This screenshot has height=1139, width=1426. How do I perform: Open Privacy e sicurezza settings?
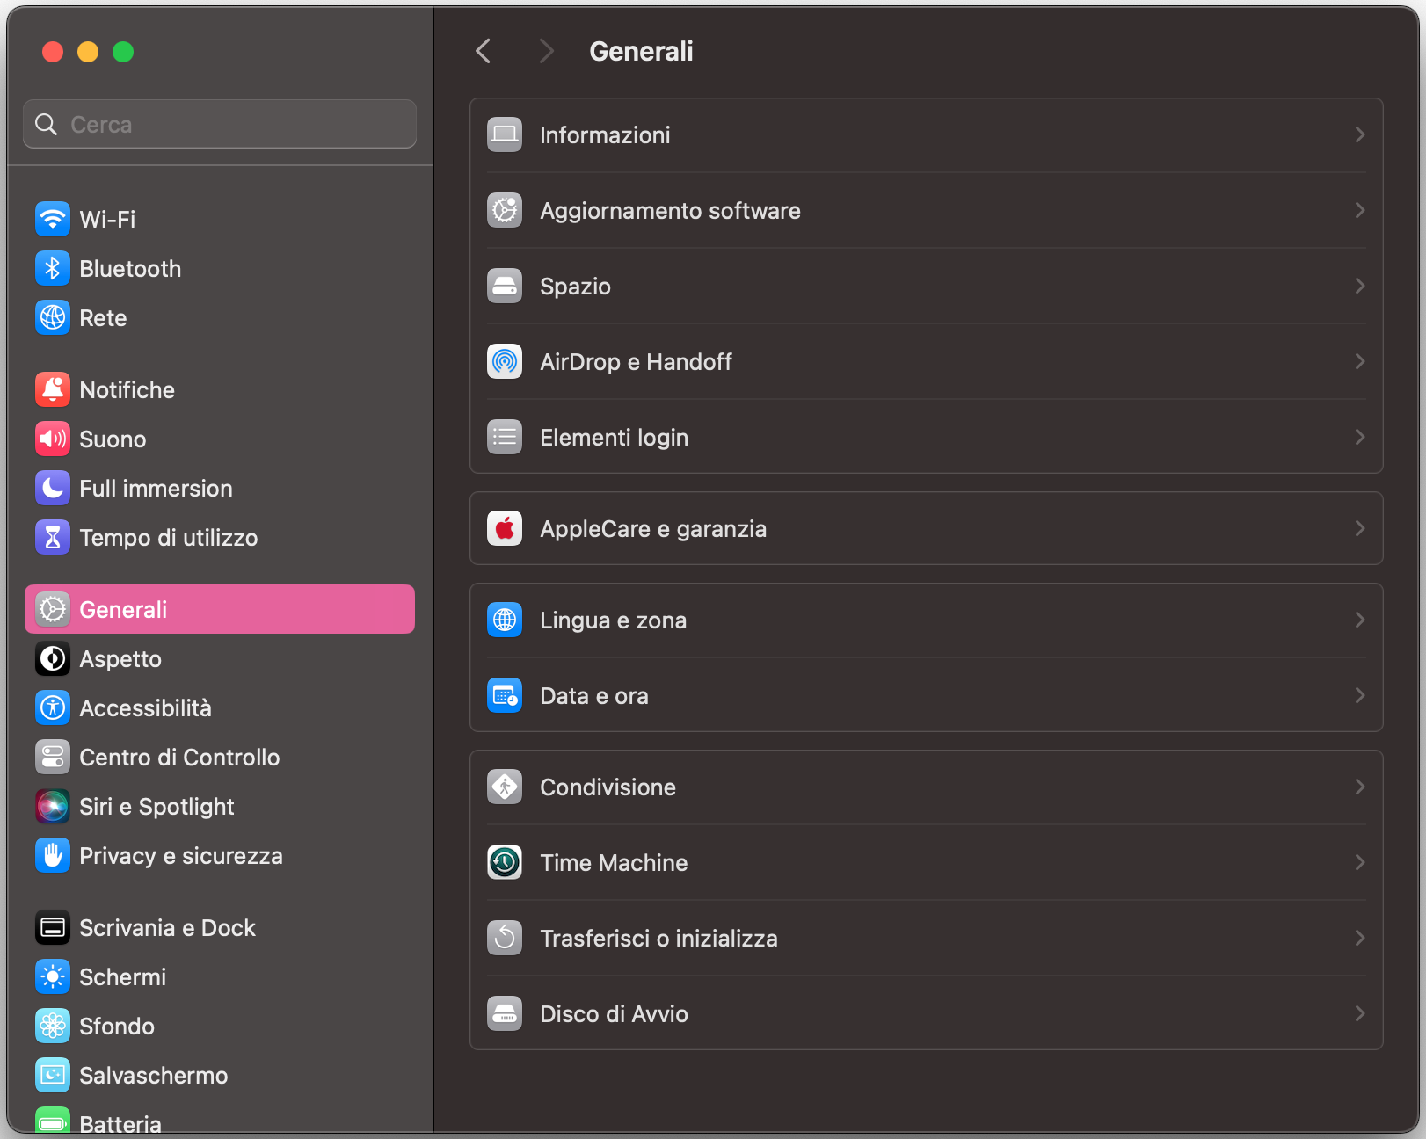[x=180, y=855]
